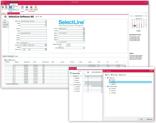Click the Heute button under the calendar
This screenshot has height=123, width=156.
tap(139, 31)
